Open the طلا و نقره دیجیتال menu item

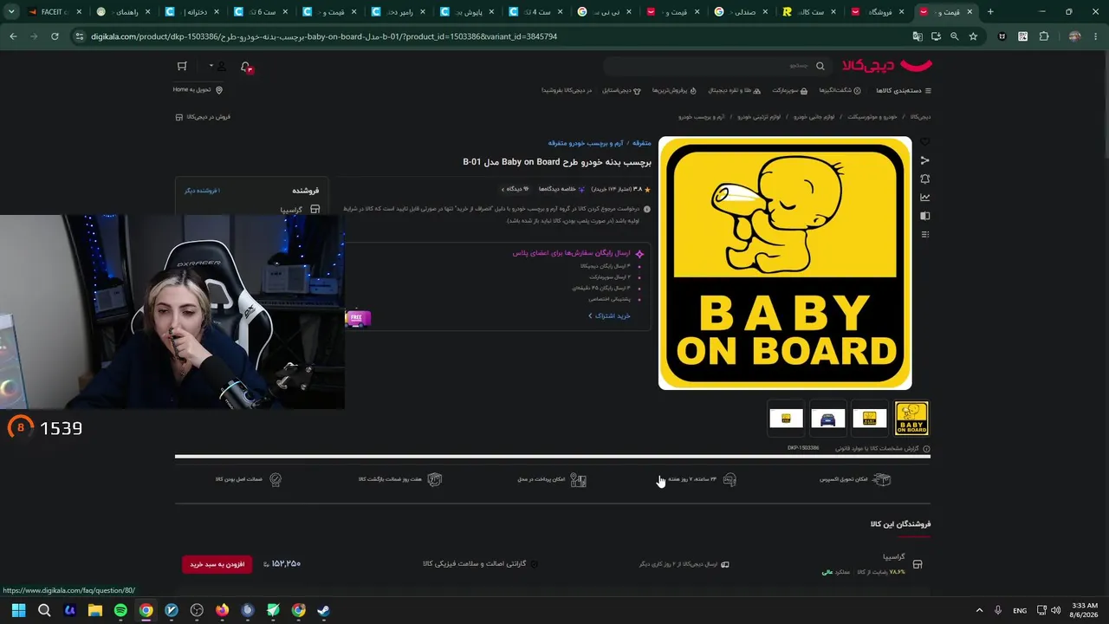coord(734,91)
